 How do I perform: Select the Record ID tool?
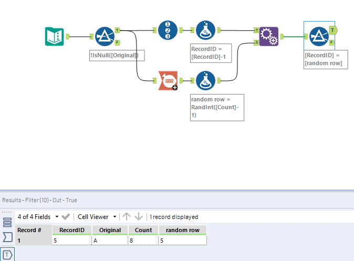[168, 30]
